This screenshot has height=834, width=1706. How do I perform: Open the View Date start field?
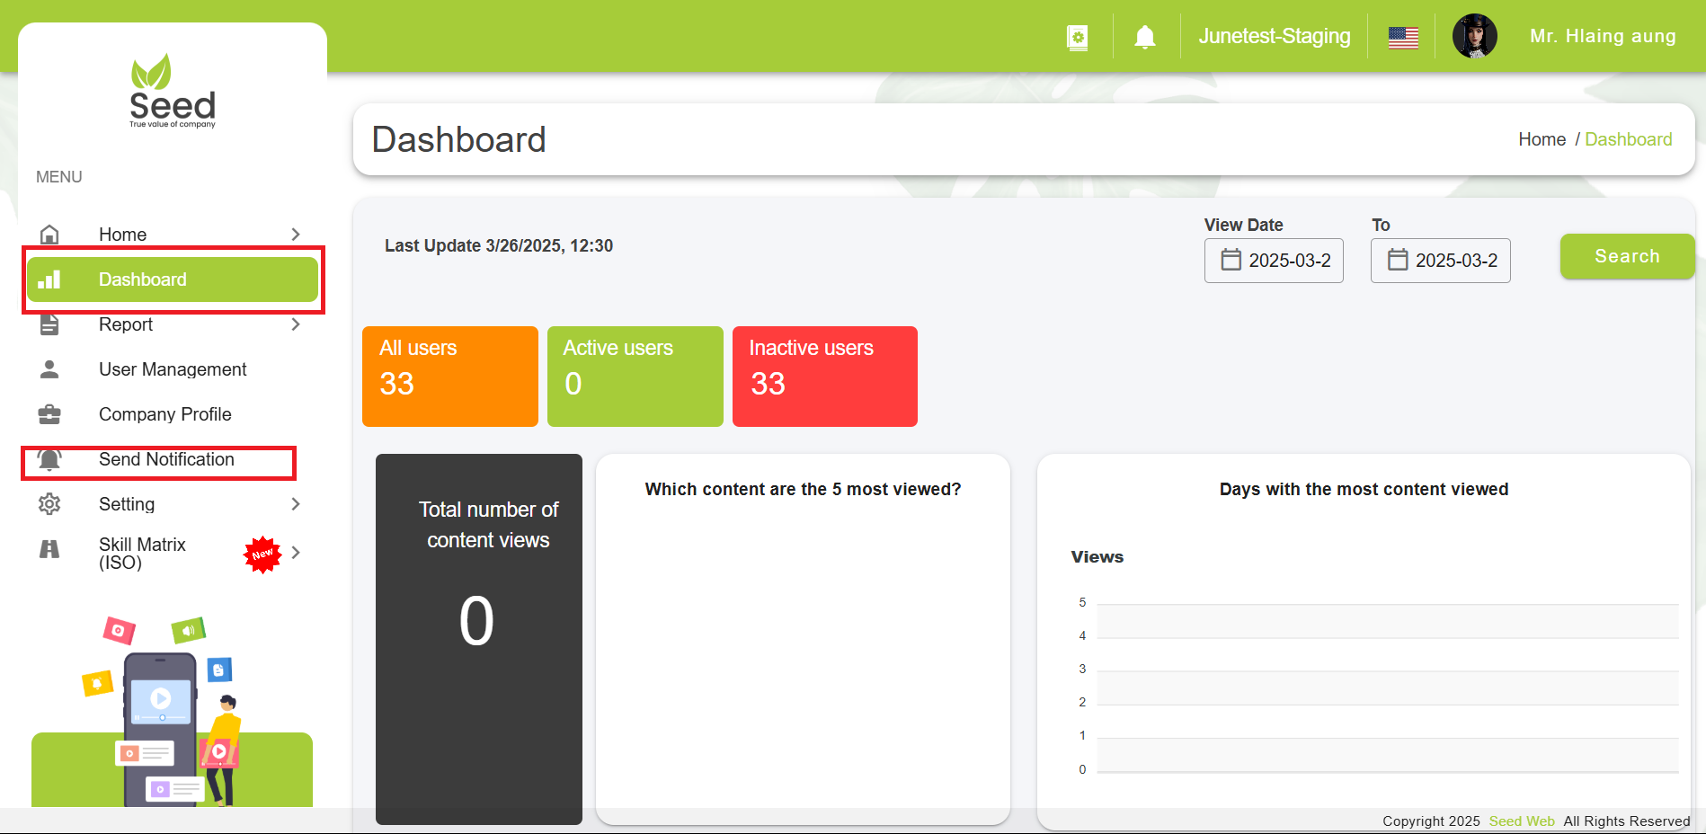(1274, 261)
